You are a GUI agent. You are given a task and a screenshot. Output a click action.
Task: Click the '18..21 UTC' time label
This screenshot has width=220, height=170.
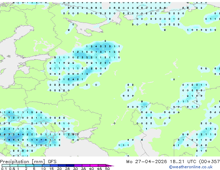click(x=183, y=162)
